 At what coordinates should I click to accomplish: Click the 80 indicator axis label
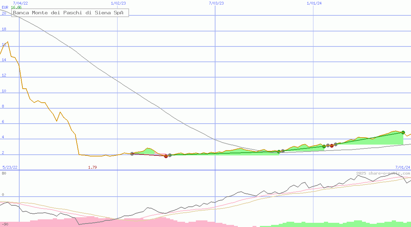(x=4, y=173)
